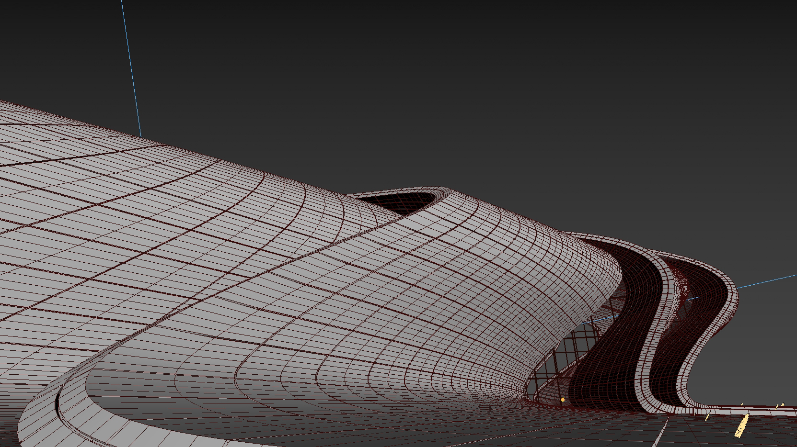Select the small orange dot inside the mesh tunnel
797x447 pixels.
[x=563, y=399]
